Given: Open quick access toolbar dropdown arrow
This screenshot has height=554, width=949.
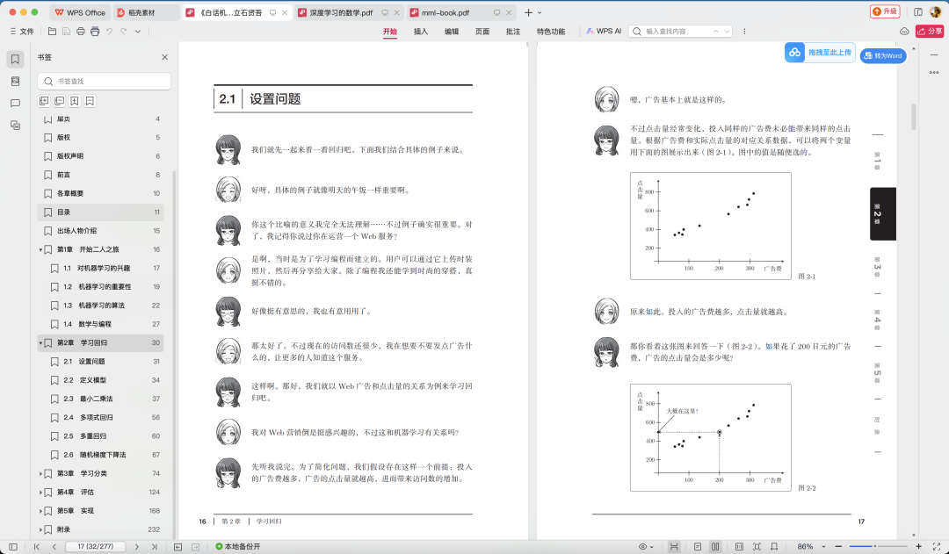Looking at the screenshot, I should (x=138, y=31).
